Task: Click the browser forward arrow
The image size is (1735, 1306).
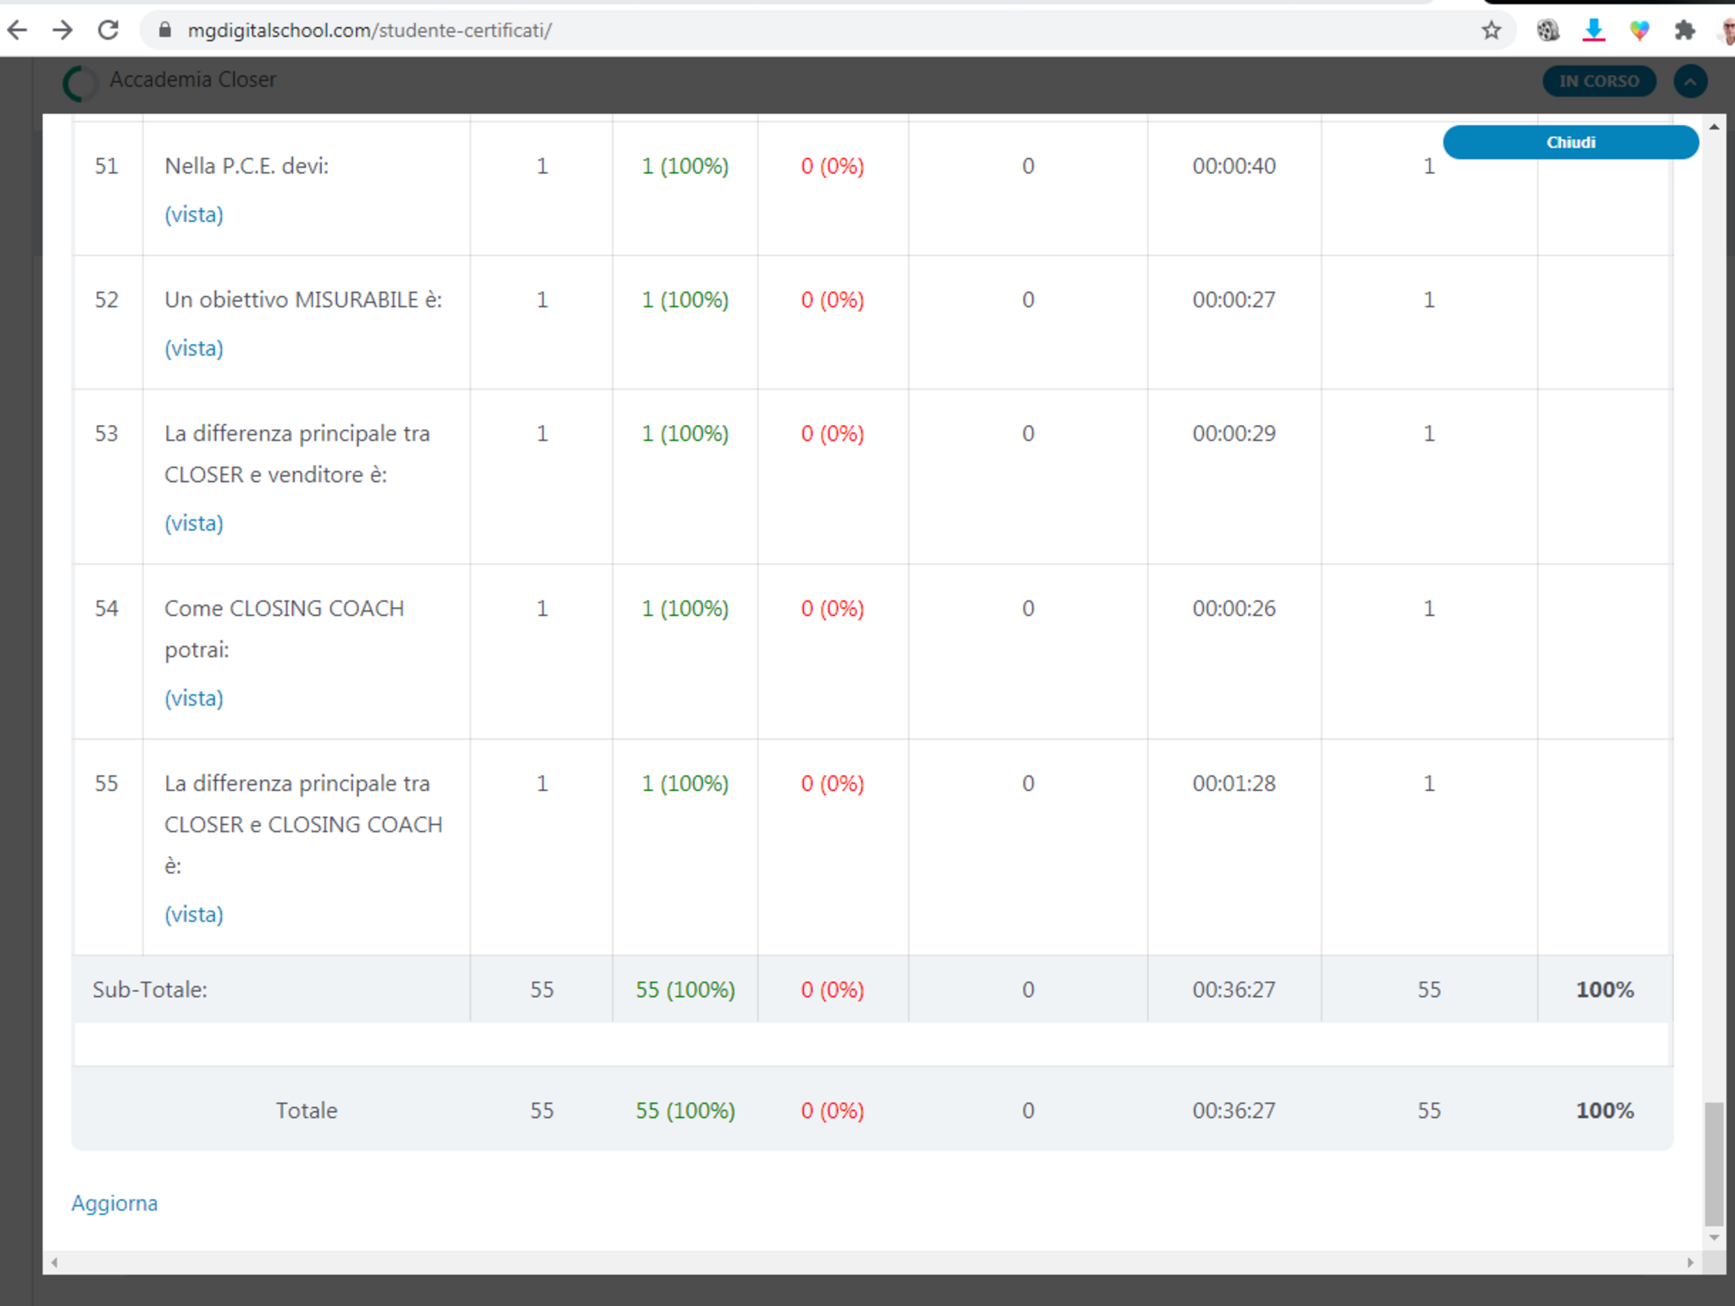Action: [x=63, y=30]
